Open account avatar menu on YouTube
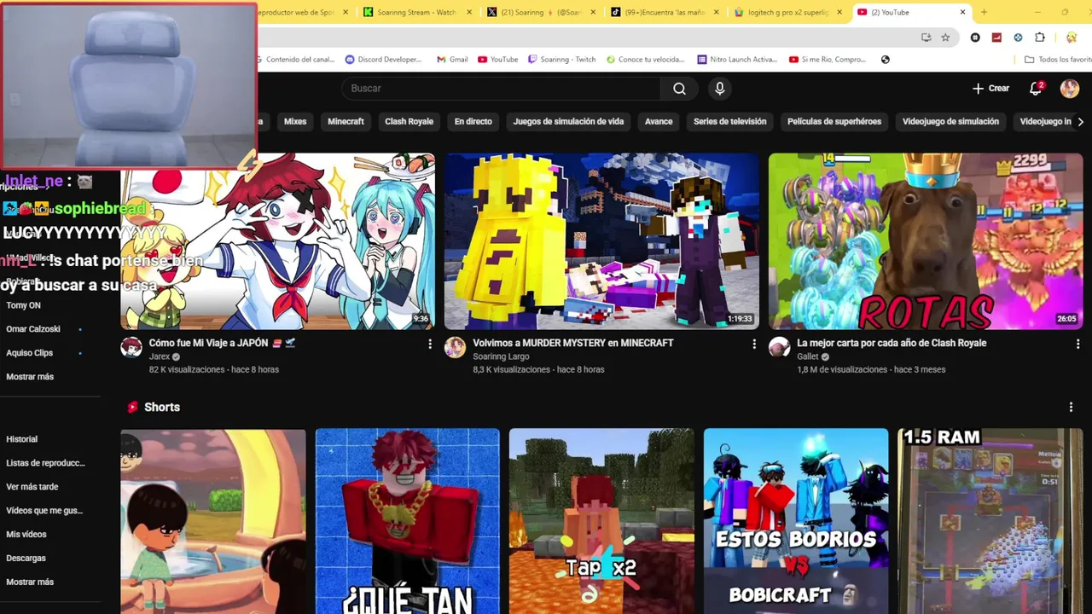Screen dimensions: 1092x614 point(1070,89)
